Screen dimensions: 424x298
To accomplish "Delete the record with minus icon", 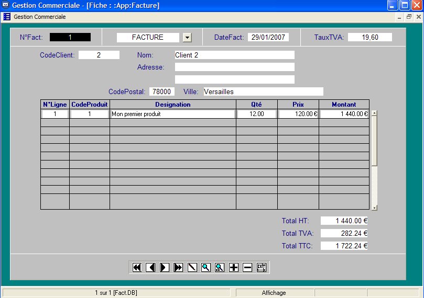I will [x=247, y=267].
